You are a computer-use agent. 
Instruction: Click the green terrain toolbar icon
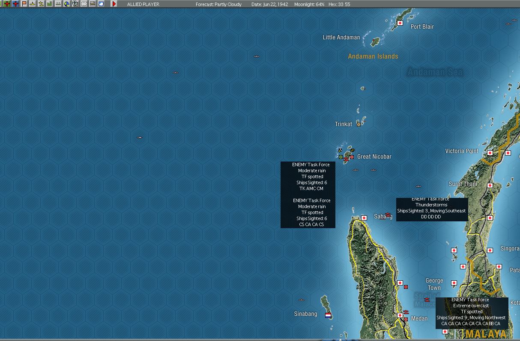pyautogui.click(x=50, y=4)
